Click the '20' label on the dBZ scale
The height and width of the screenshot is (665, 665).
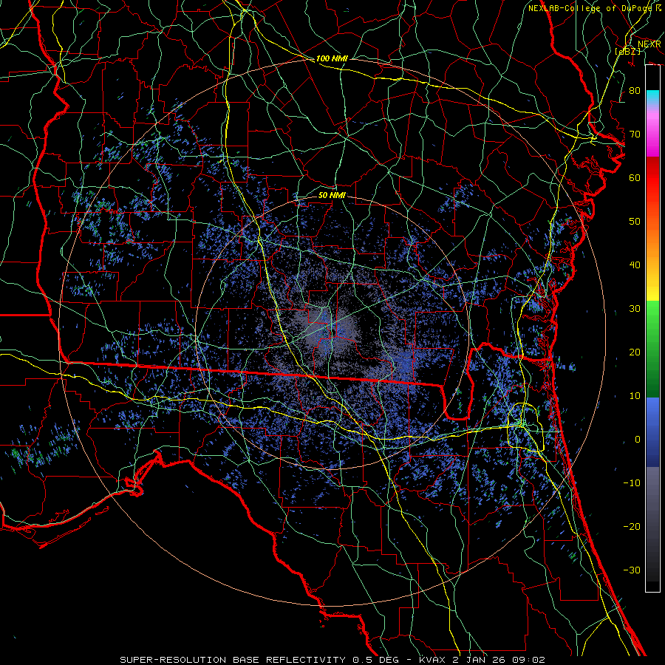[635, 352]
